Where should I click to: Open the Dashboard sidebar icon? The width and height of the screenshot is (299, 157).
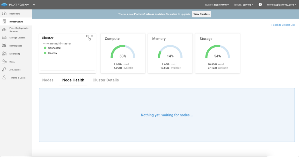[4, 13]
